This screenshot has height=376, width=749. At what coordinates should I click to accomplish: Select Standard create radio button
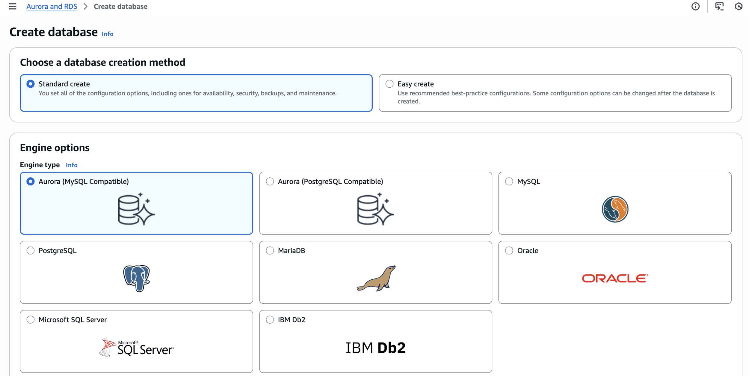pos(30,84)
